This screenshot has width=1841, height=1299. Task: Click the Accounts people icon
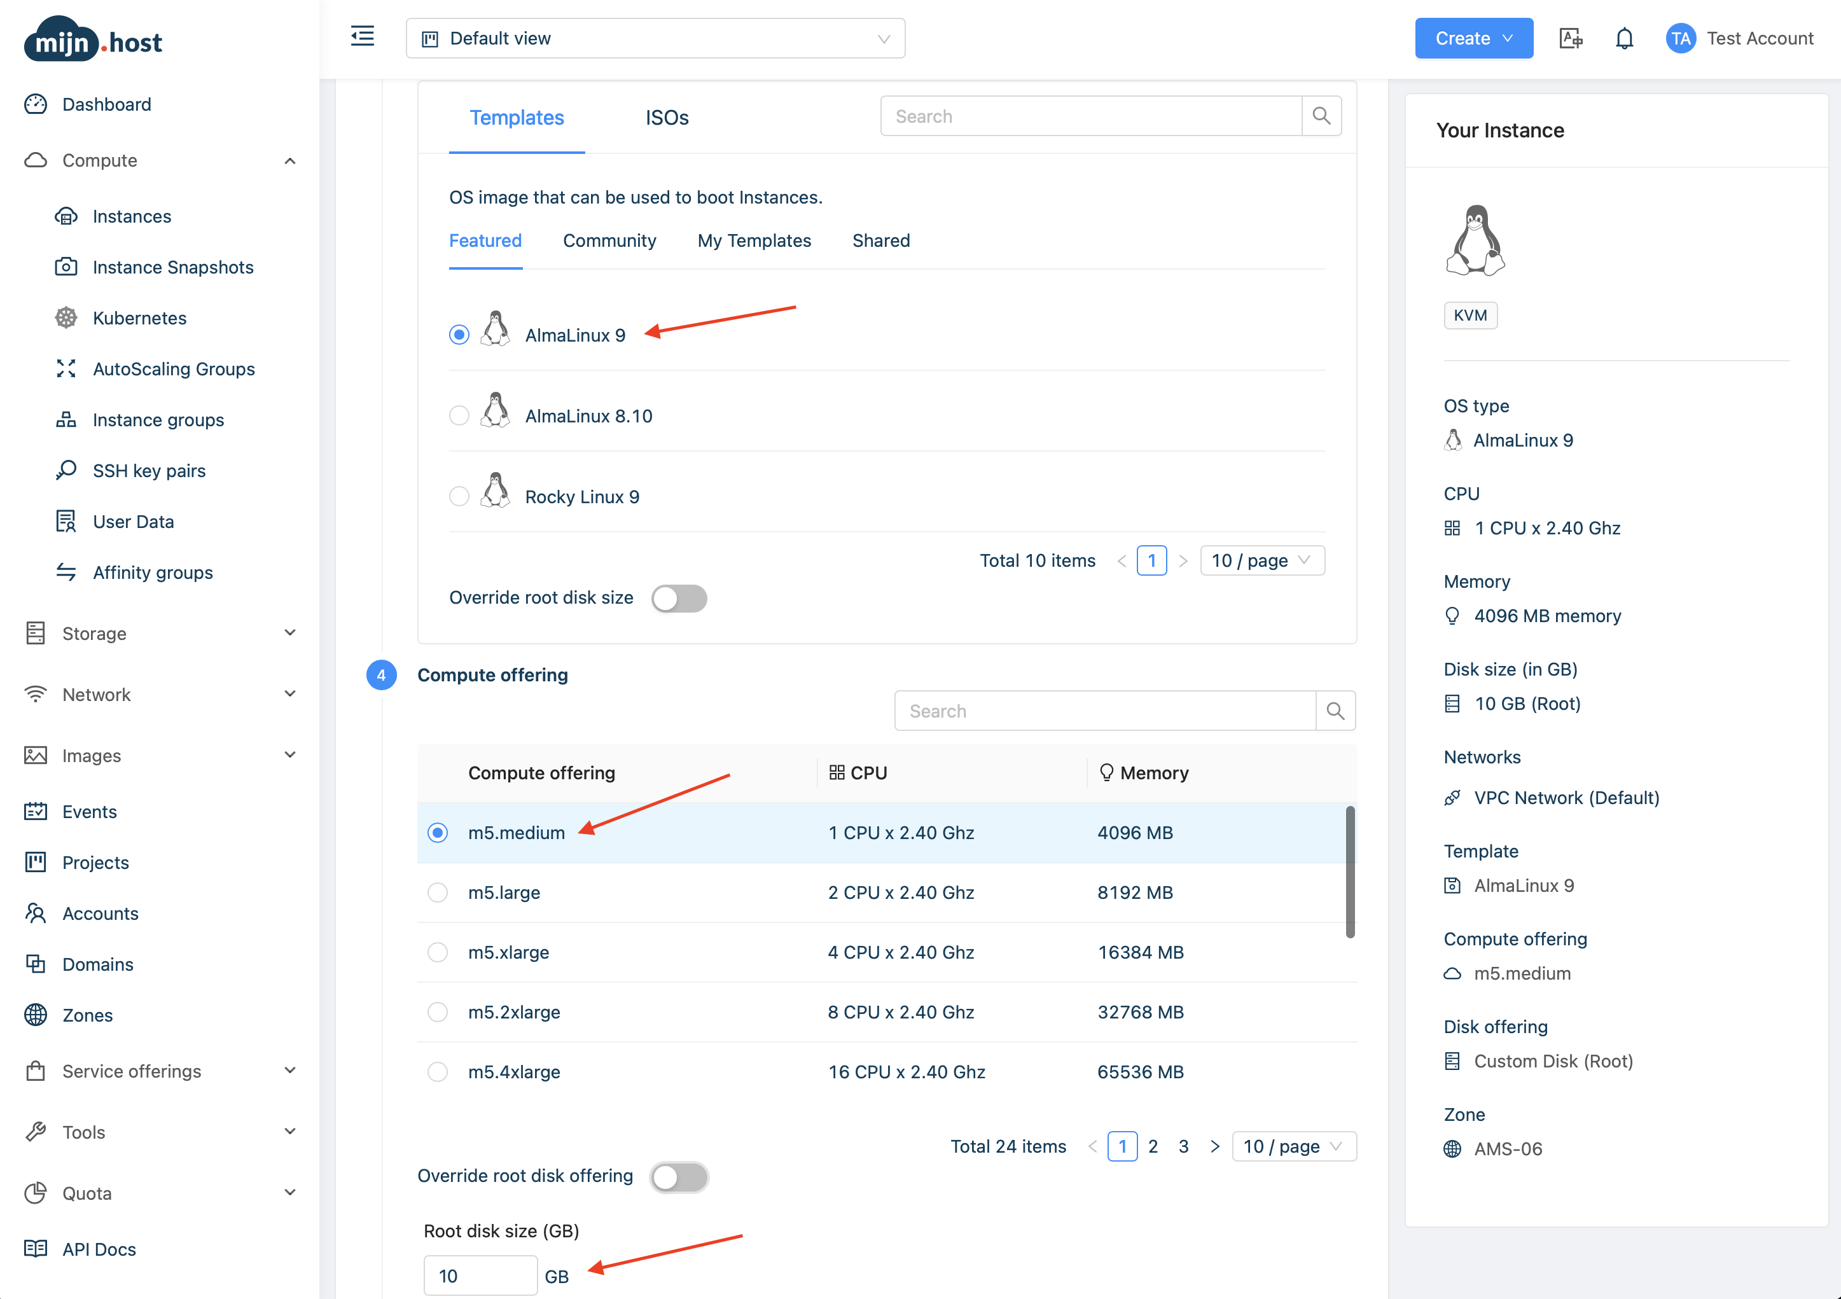[x=35, y=912]
